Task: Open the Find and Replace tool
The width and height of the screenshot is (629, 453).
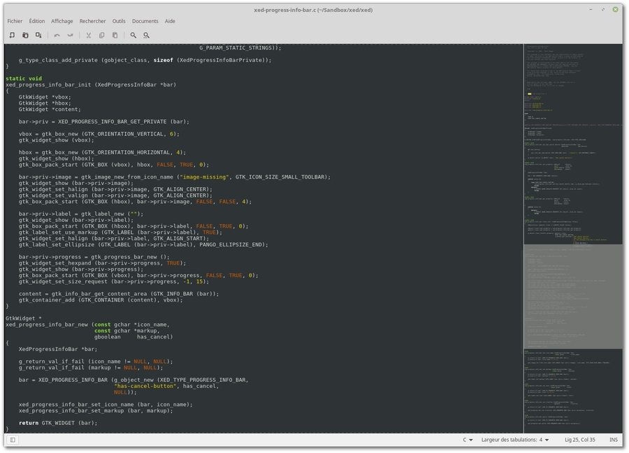Action: (x=146, y=35)
